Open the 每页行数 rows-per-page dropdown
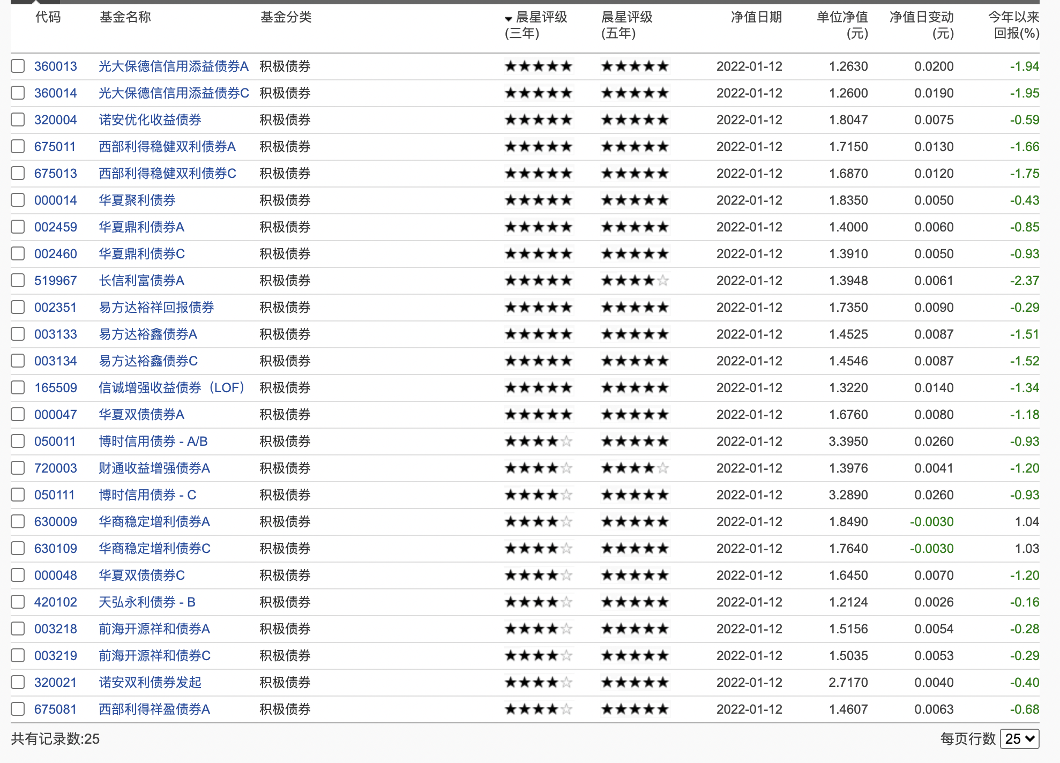The width and height of the screenshot is (1060, 763). (1019, 739)
